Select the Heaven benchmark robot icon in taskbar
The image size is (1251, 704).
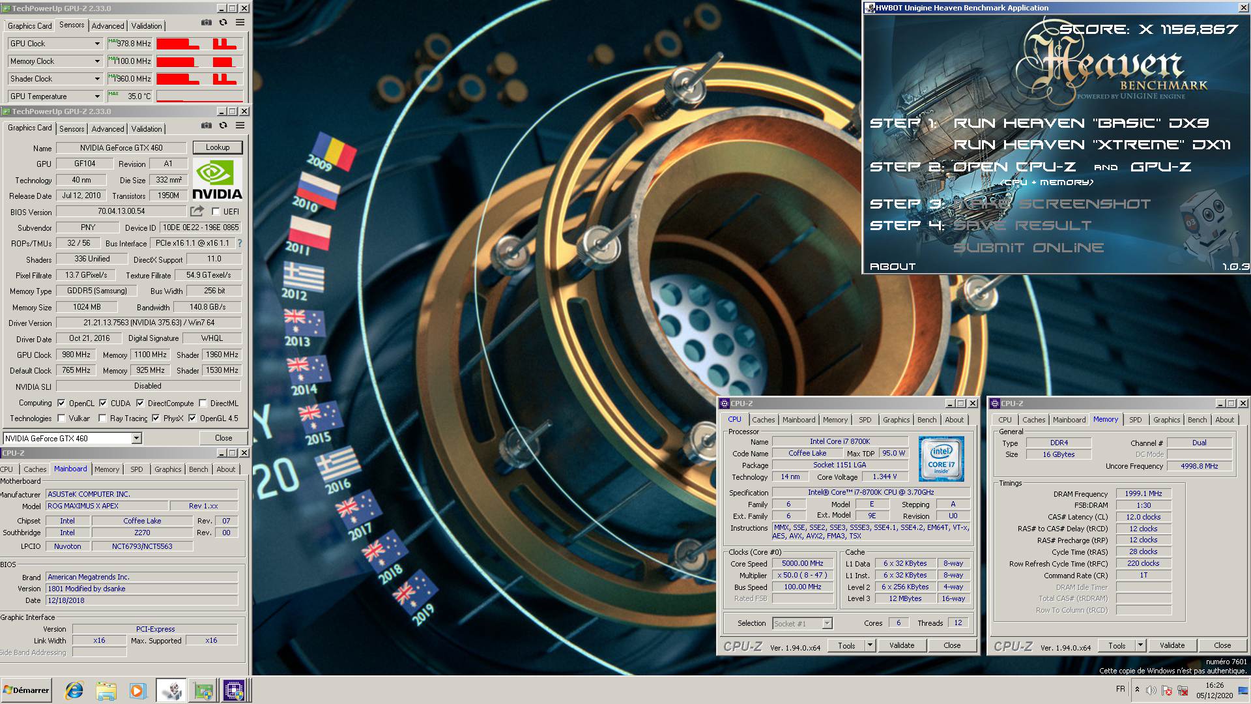coord(171,690)
